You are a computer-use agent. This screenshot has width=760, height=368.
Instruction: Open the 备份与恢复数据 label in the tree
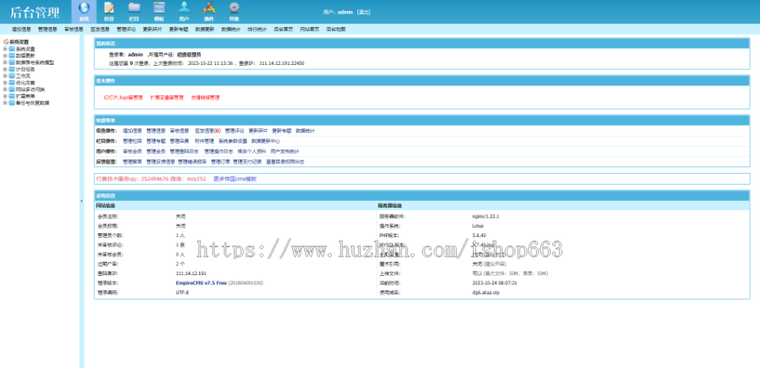32,103
